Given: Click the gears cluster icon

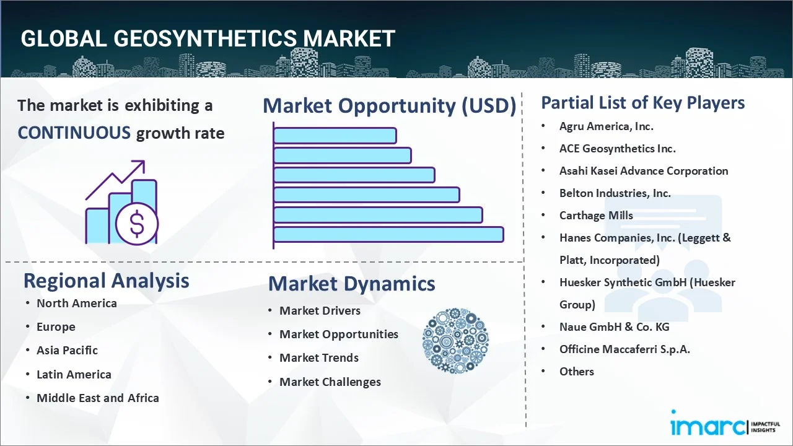Looking at the screenshot, I should [x=455, y=341].
